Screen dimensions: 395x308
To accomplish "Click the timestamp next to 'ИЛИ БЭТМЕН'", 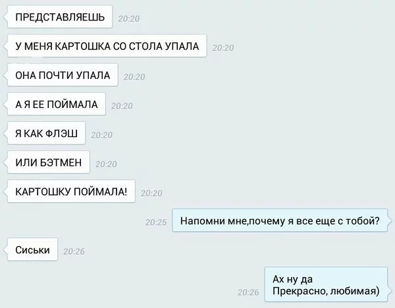I will (x=106, y=164).
